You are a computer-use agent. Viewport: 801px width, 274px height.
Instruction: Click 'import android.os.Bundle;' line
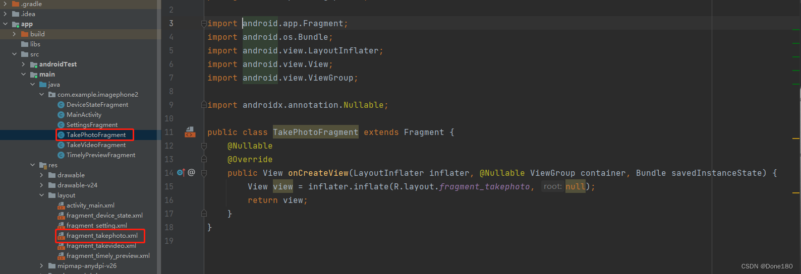click(x=270, y=37)
